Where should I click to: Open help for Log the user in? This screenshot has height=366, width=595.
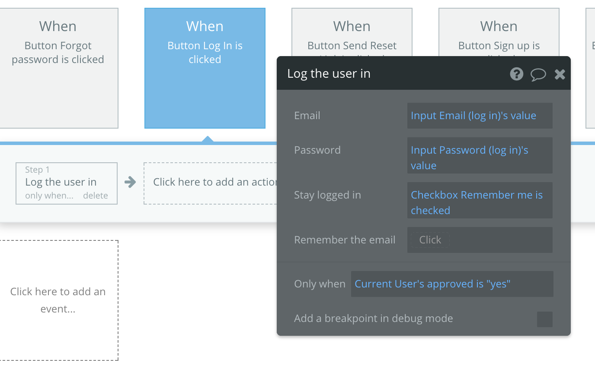[517, 74]
